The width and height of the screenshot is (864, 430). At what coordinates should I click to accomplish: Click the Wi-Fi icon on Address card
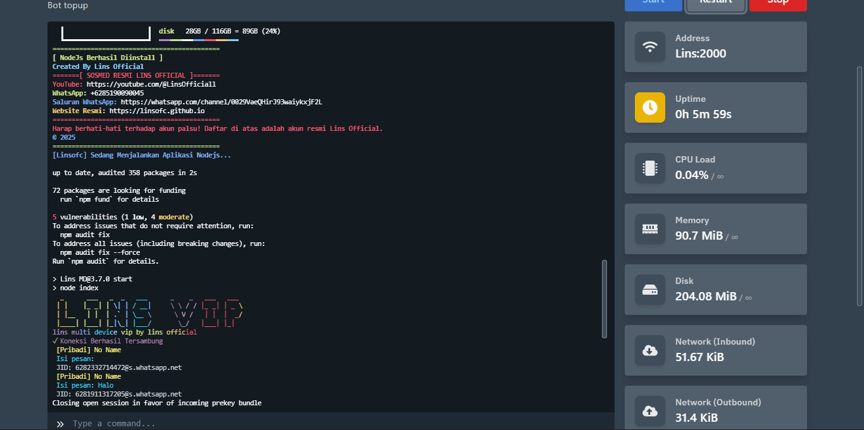[x=650, y=47]
